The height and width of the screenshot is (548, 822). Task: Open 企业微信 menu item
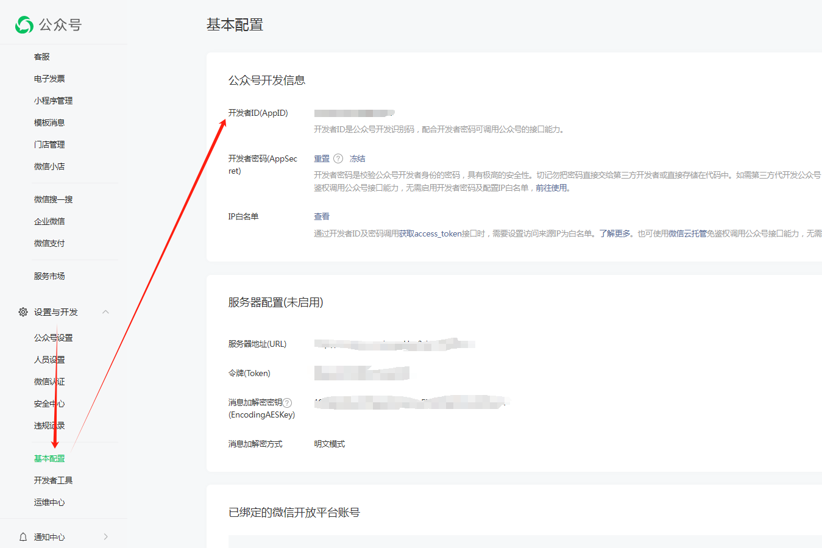point(49,221)
